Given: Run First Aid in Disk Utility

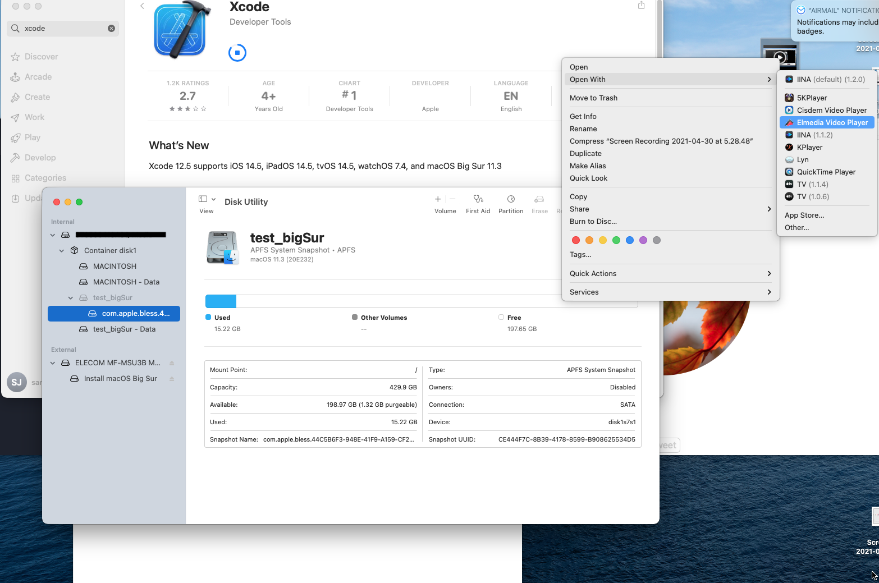Looking at the screenshot, I should [x=478, y=204].
